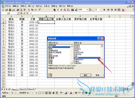The image size is (135, 98).
Task: Click the Print Preview icon
Action: click(x=21, y=10)
